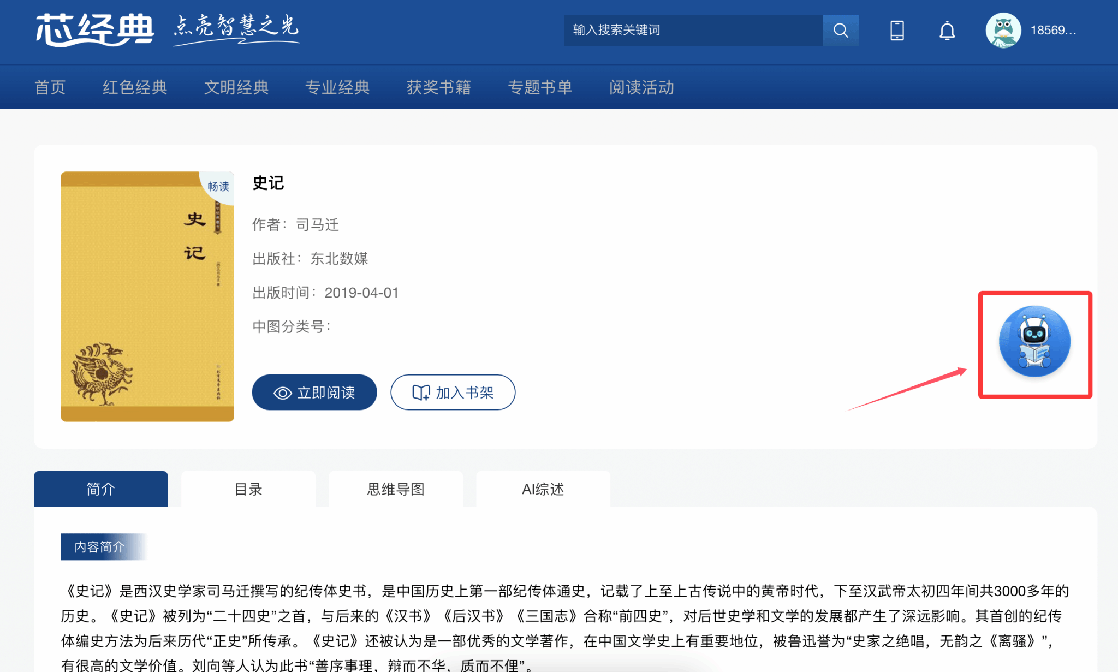Screen dimensions: 1118x672
Task: Click 加入书架 button
Action: [453, 393]
